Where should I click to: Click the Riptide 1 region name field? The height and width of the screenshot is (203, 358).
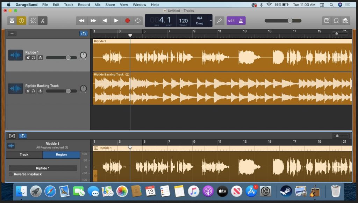click(x=43, y=168)
